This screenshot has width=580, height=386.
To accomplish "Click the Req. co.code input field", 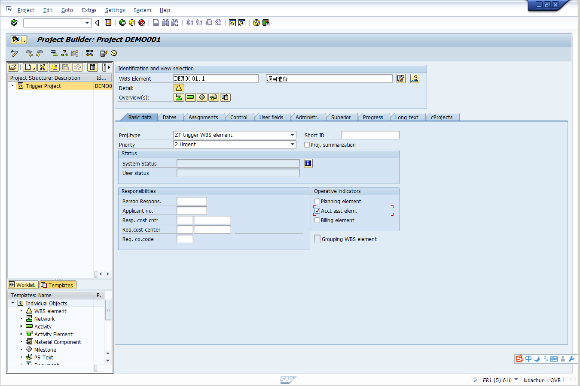I will coord(185,239).
